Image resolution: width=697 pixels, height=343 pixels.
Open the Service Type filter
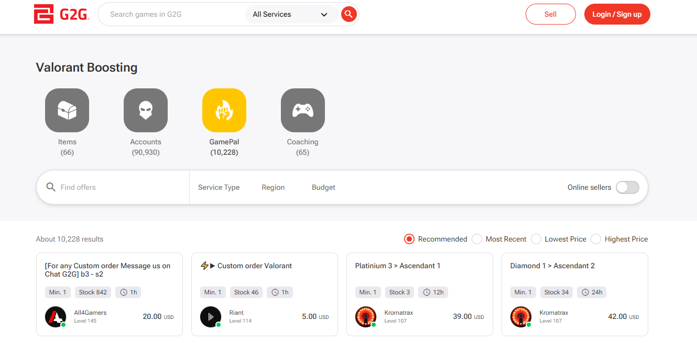219,187
